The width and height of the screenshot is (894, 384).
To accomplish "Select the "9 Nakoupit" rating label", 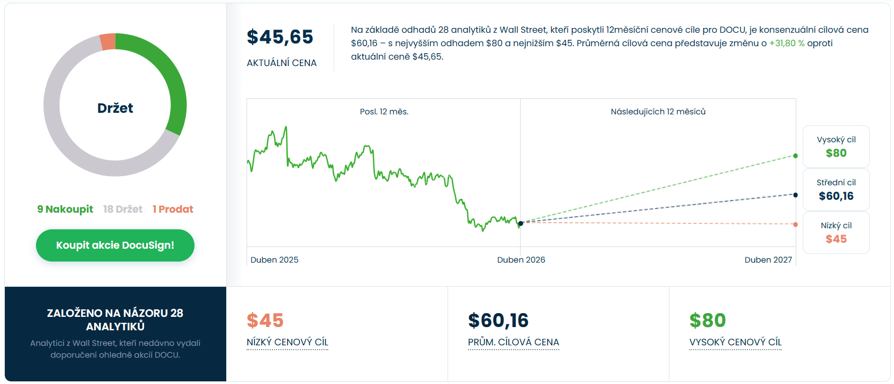I will click(65, 209).
